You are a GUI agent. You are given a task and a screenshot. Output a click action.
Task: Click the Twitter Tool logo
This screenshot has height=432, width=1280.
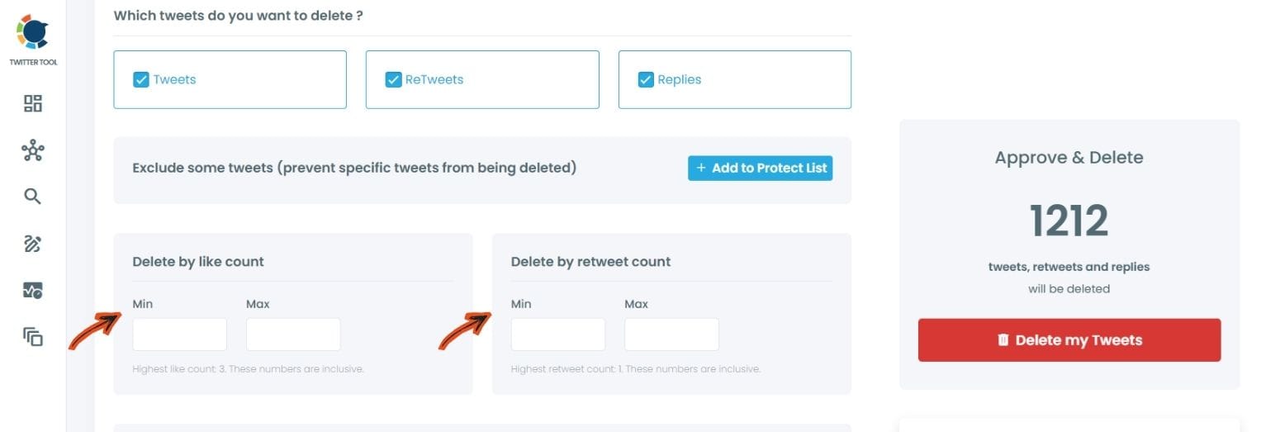(x=33, y=31)
